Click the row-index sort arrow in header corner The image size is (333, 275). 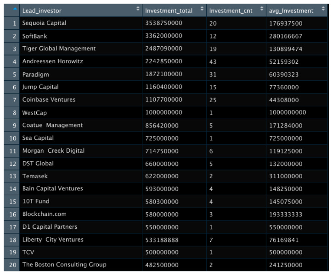click(x=15, y=9)
